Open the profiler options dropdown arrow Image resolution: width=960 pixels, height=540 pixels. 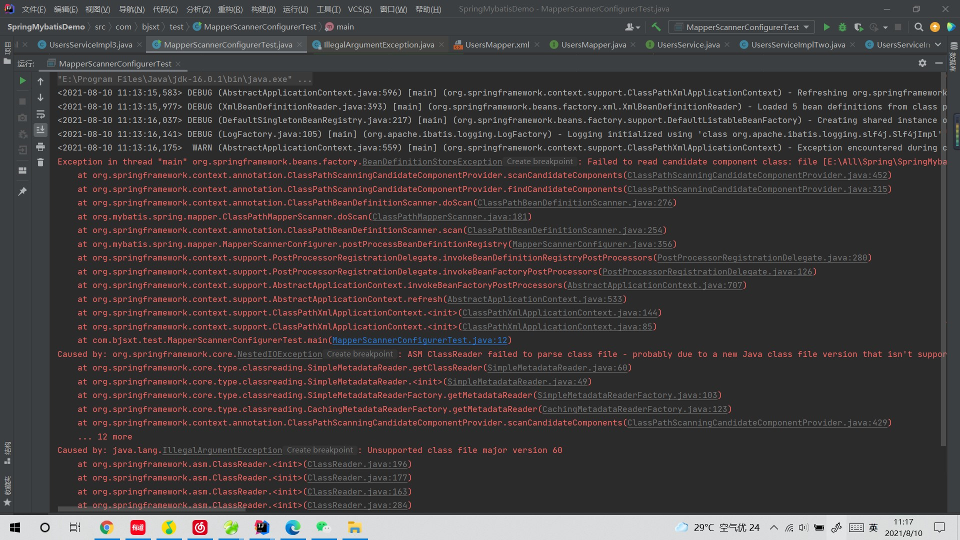click(x=885, y=27)
